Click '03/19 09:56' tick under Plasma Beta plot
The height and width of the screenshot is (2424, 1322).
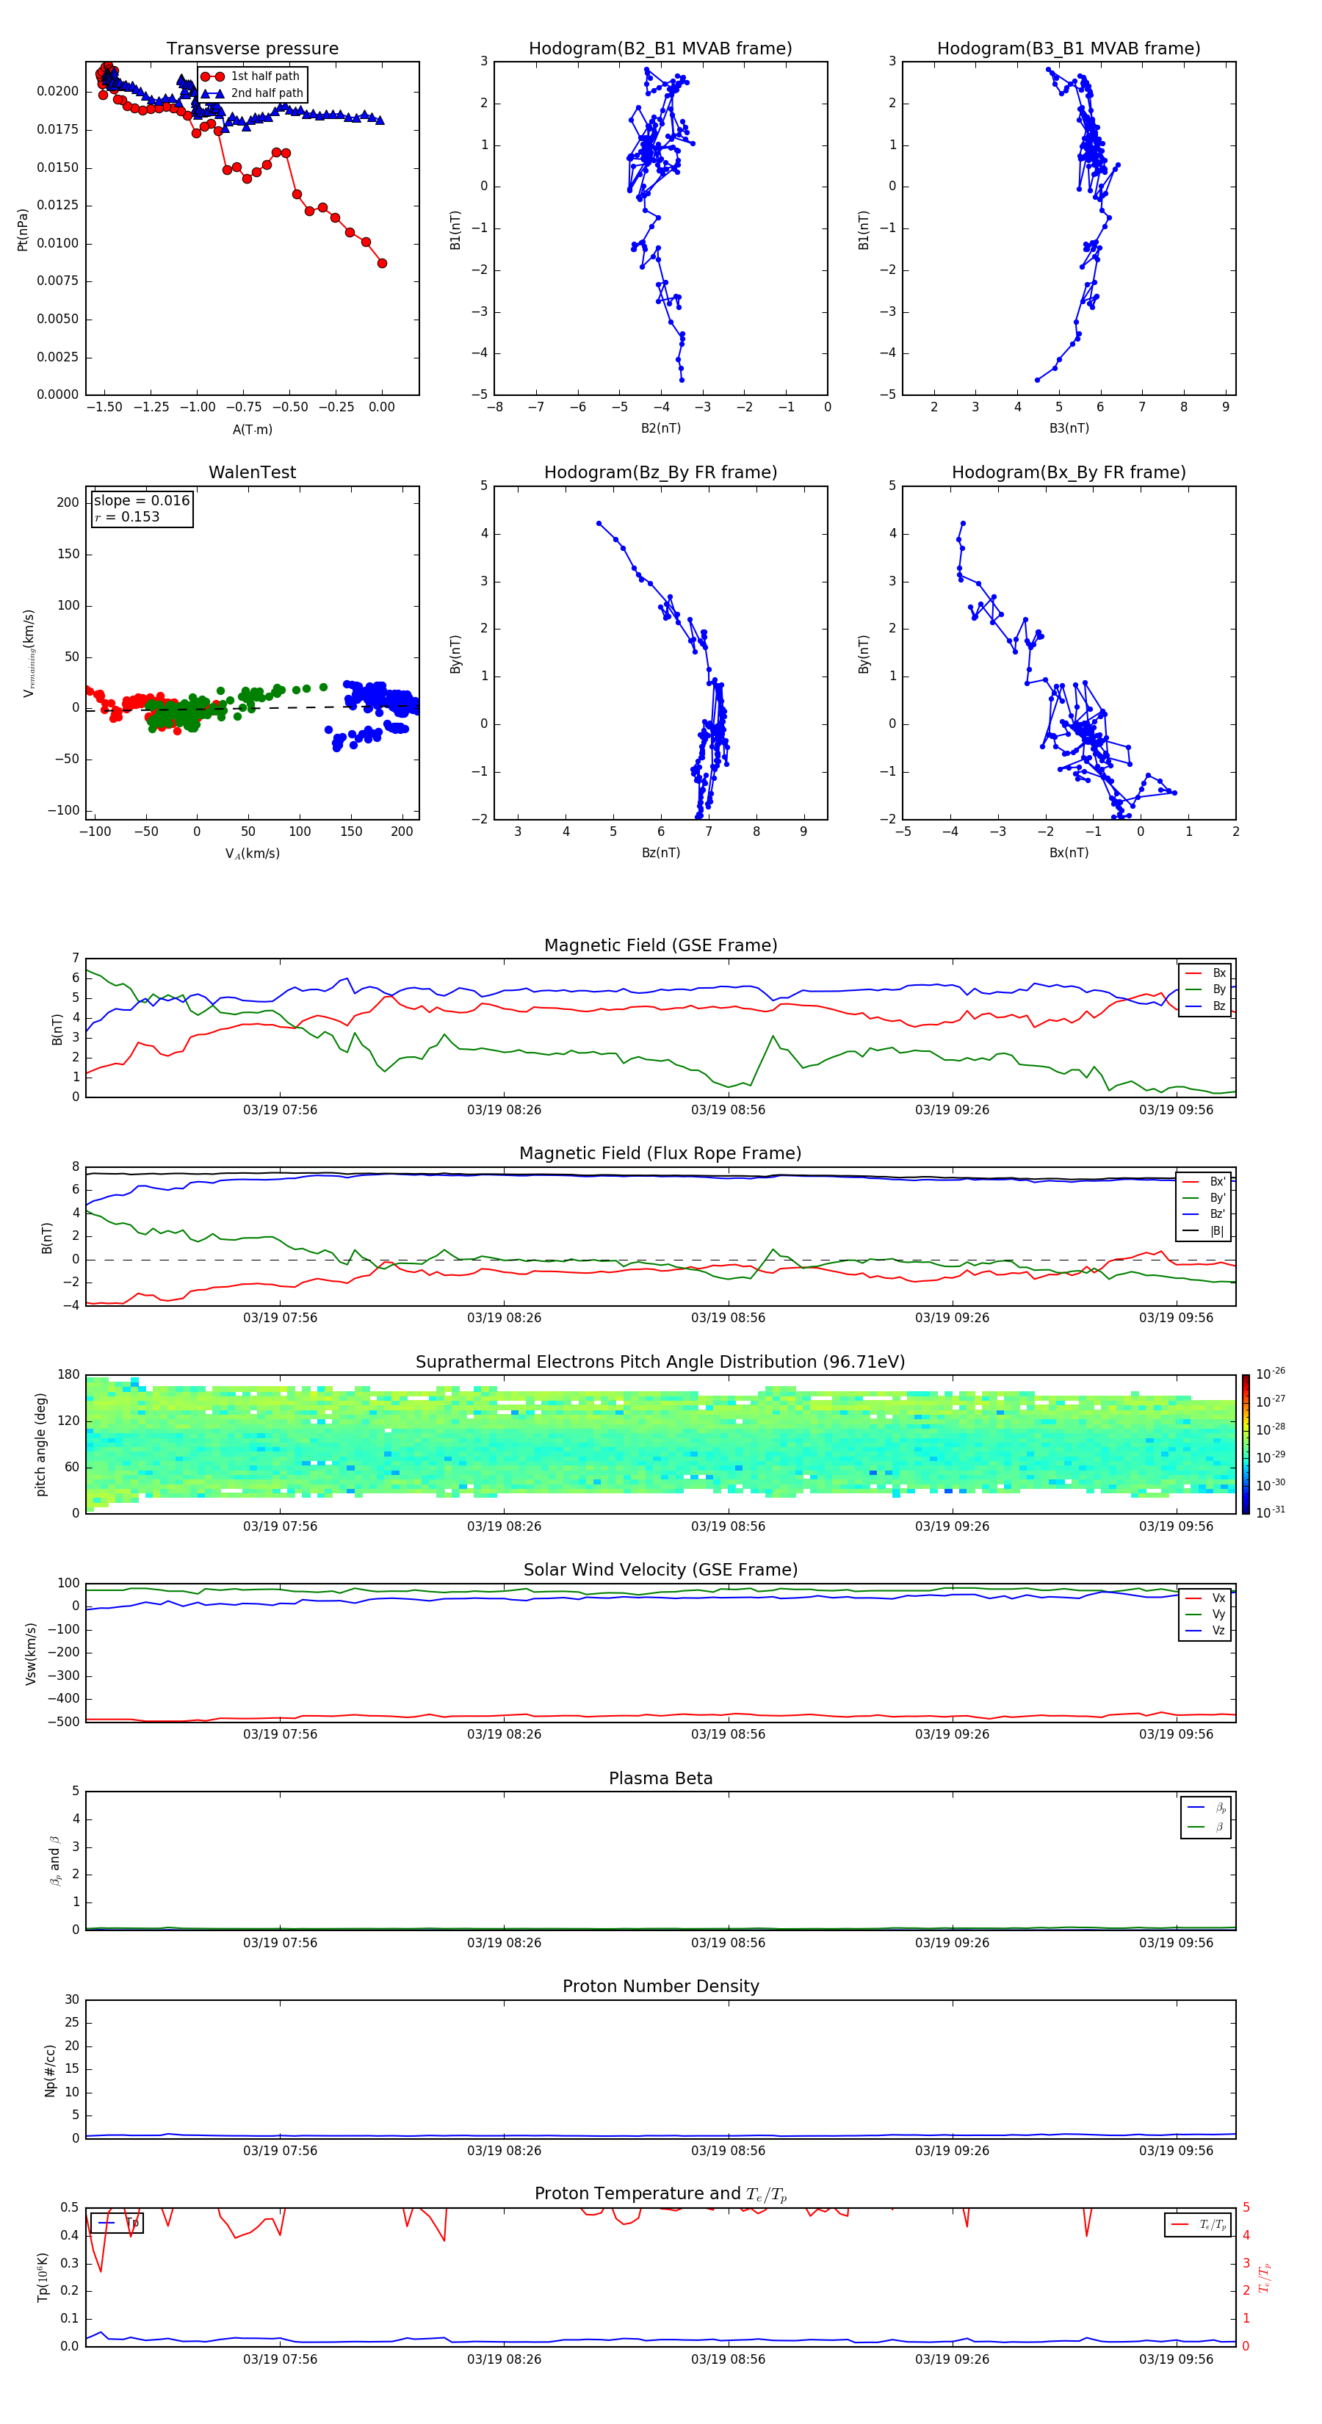click(x=1176, y=1942)
